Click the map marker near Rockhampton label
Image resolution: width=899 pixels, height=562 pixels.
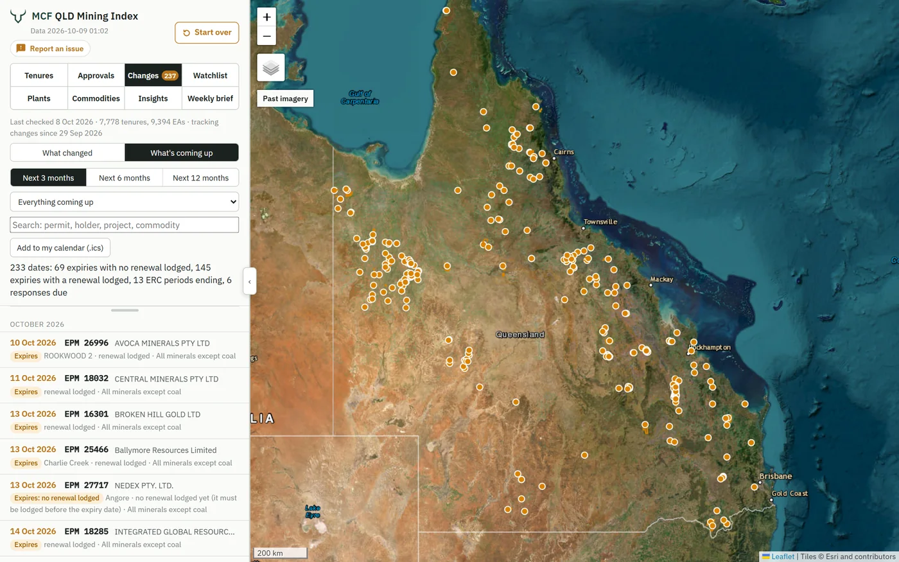[692, 351]
